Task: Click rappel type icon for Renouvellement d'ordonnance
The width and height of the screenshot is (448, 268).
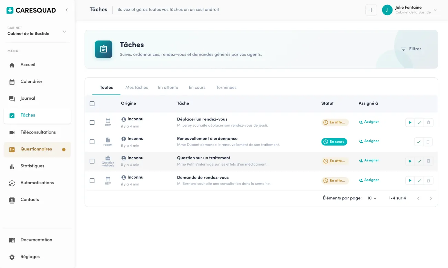Action: coord(108,142)
